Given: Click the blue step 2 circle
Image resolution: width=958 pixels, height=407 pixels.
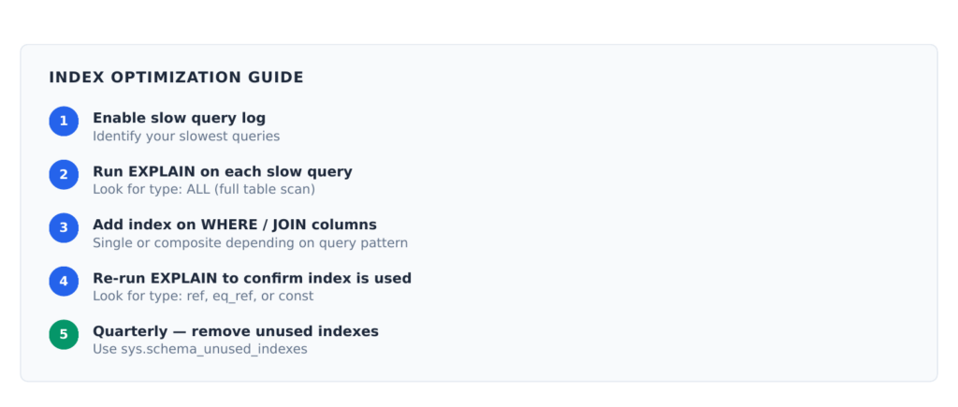Looking at the screenshot, I should click(x=64, y=175).
